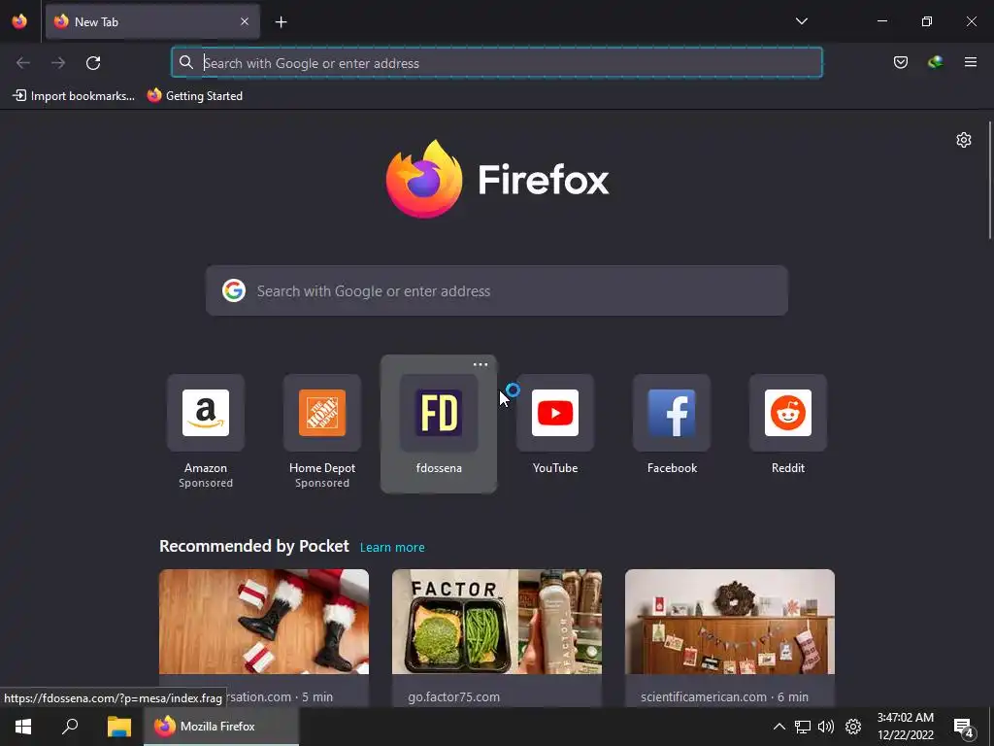Click the address bar search field
Screen dimensions: 994x746
click(497, 63)
